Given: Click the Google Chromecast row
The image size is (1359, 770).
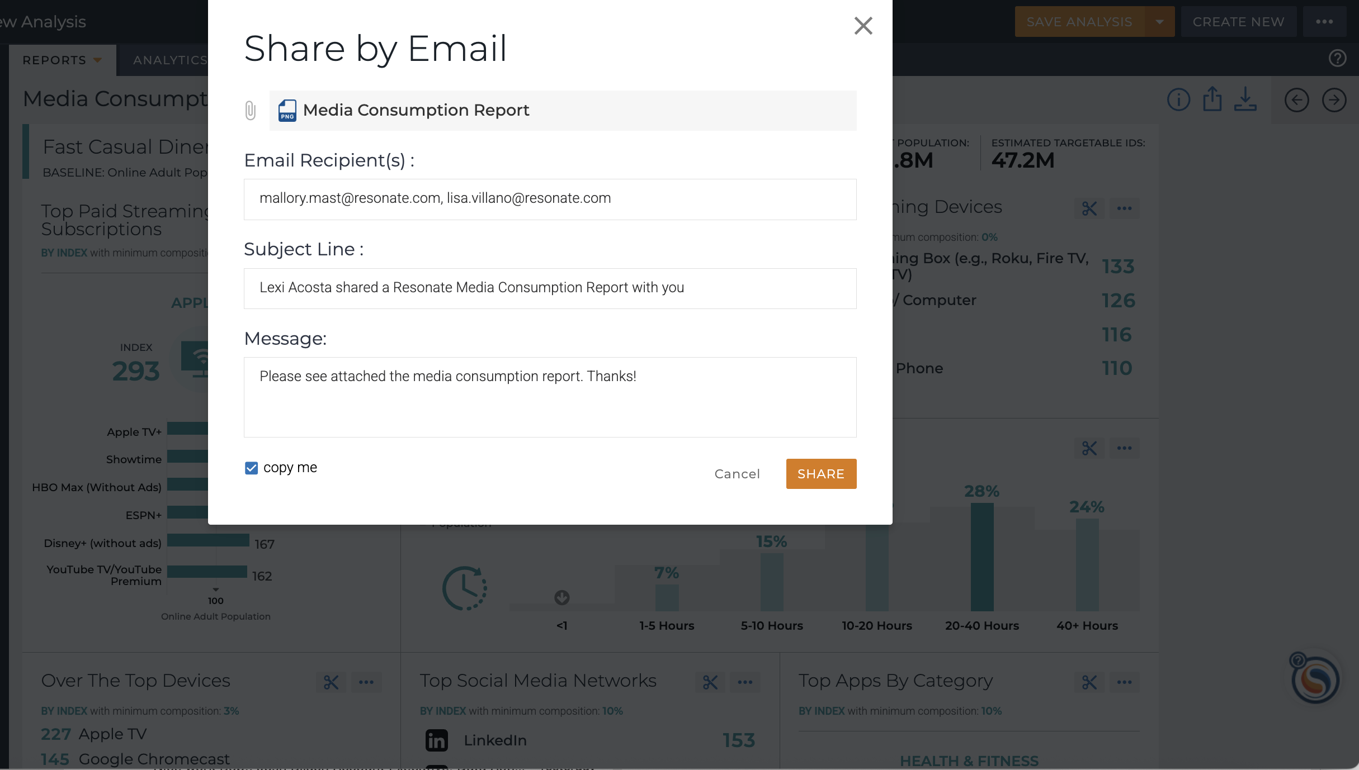Looking at the screenshot, I should click(x=135, y=759).
